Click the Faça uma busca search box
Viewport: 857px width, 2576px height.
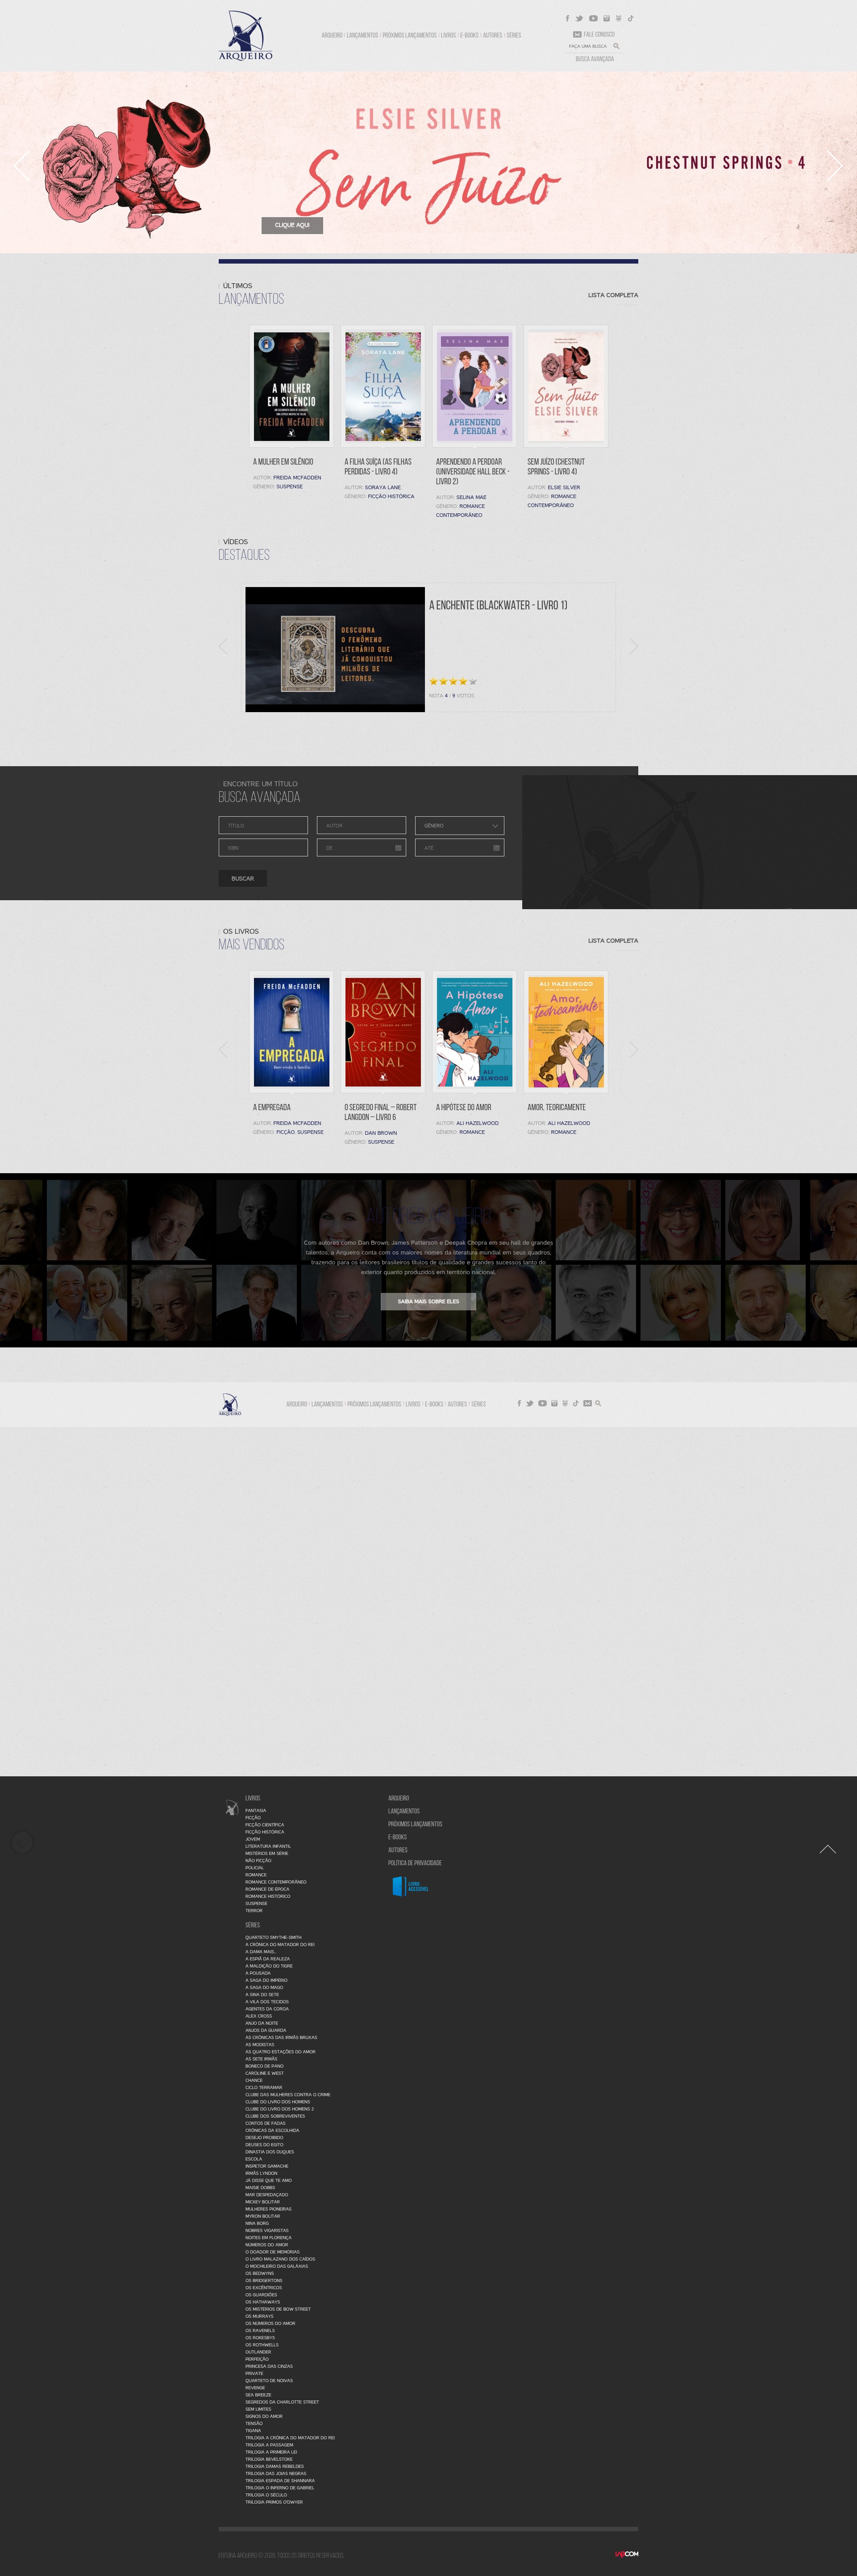coord(588,46)
